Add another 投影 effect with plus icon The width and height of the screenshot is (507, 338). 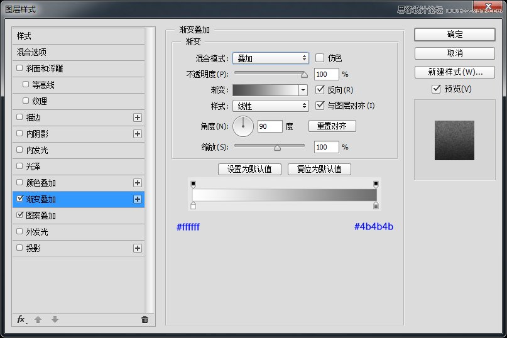click(x=138, y=248)
